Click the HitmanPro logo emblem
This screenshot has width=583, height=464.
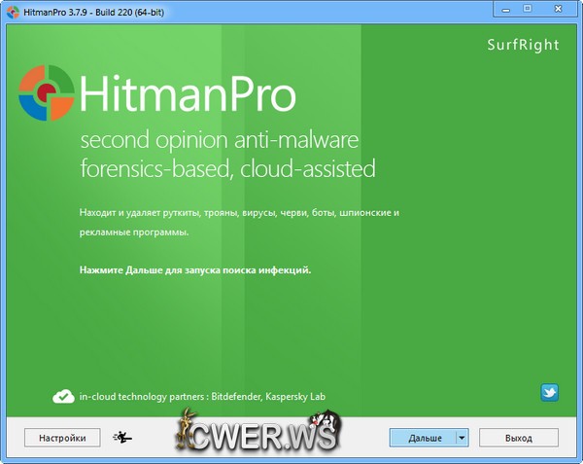[46, 93]
